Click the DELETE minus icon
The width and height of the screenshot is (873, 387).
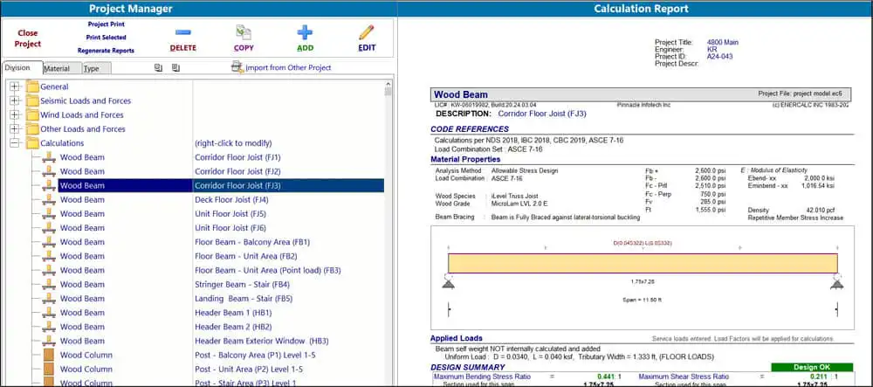(183, 32)
